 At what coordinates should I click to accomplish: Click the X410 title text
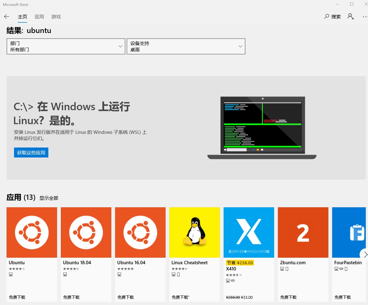pos(231,269)
